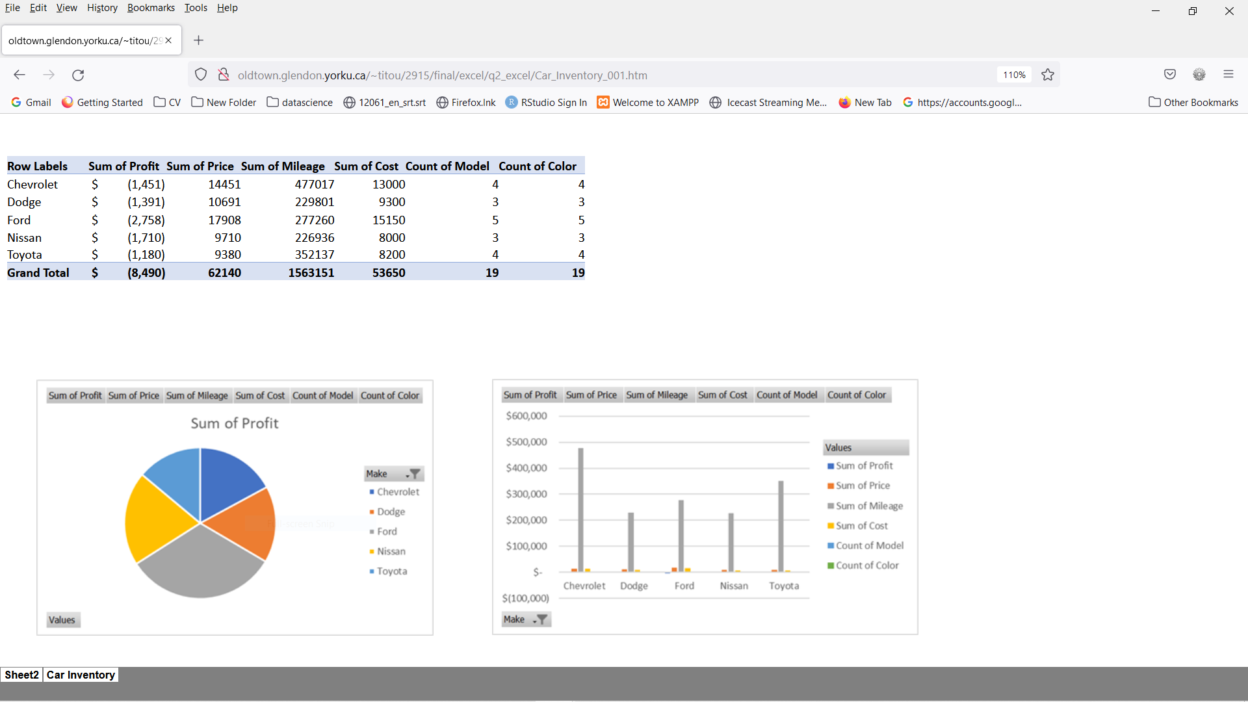This screenshot has height=702, width=1248.
Task: Switch to the Sheet2 tab
Action: click(21, 675)
